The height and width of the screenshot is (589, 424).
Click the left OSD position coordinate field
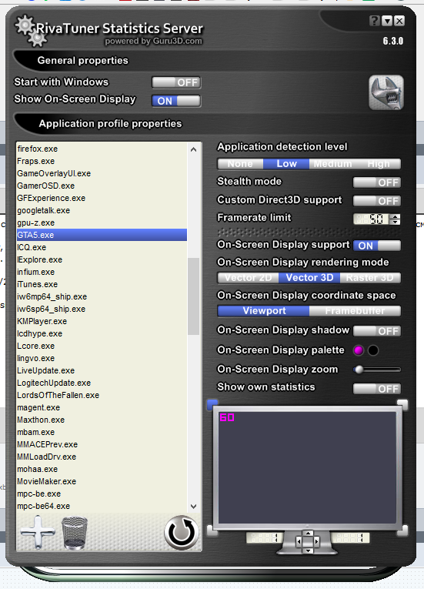265,538
